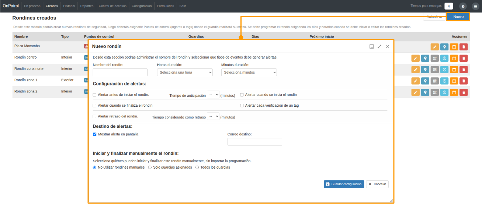
Task: Go to En proceso menu
Action: (32, 6)
